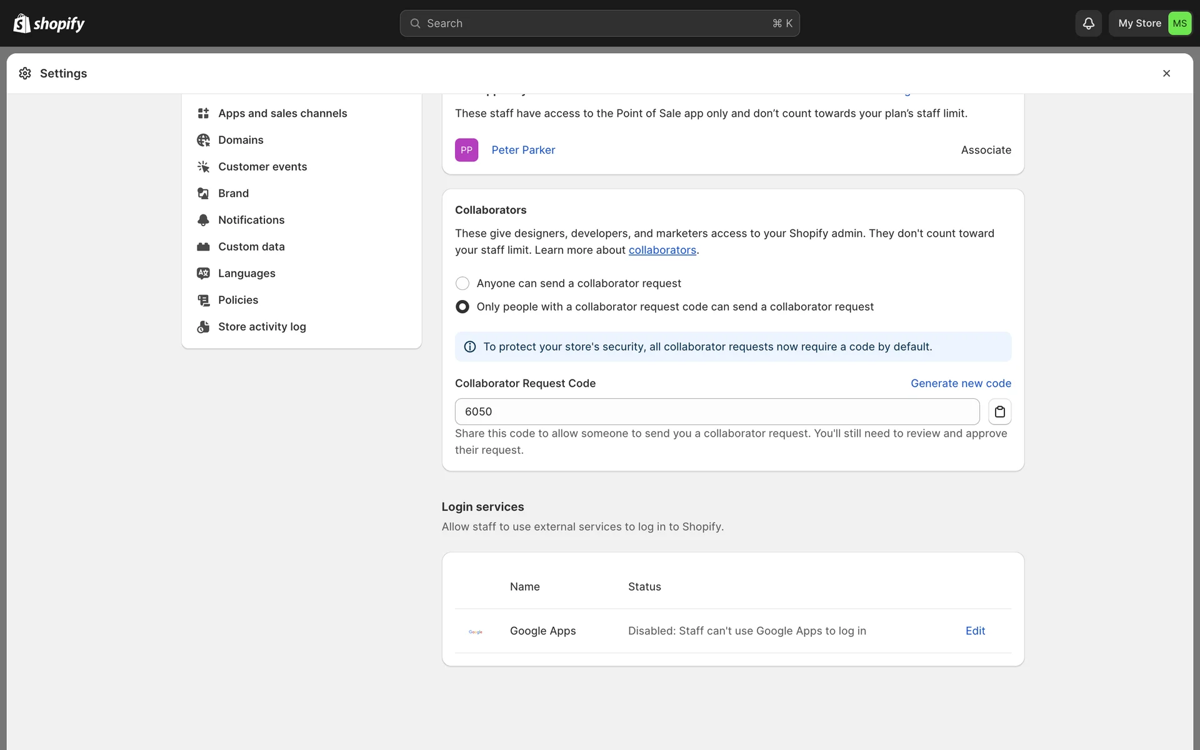Click the Languages icon in sidebar

(x=203, y=273)
